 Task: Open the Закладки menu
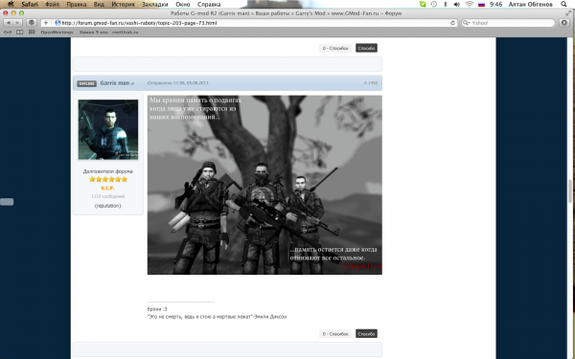(x=154, y=5)
